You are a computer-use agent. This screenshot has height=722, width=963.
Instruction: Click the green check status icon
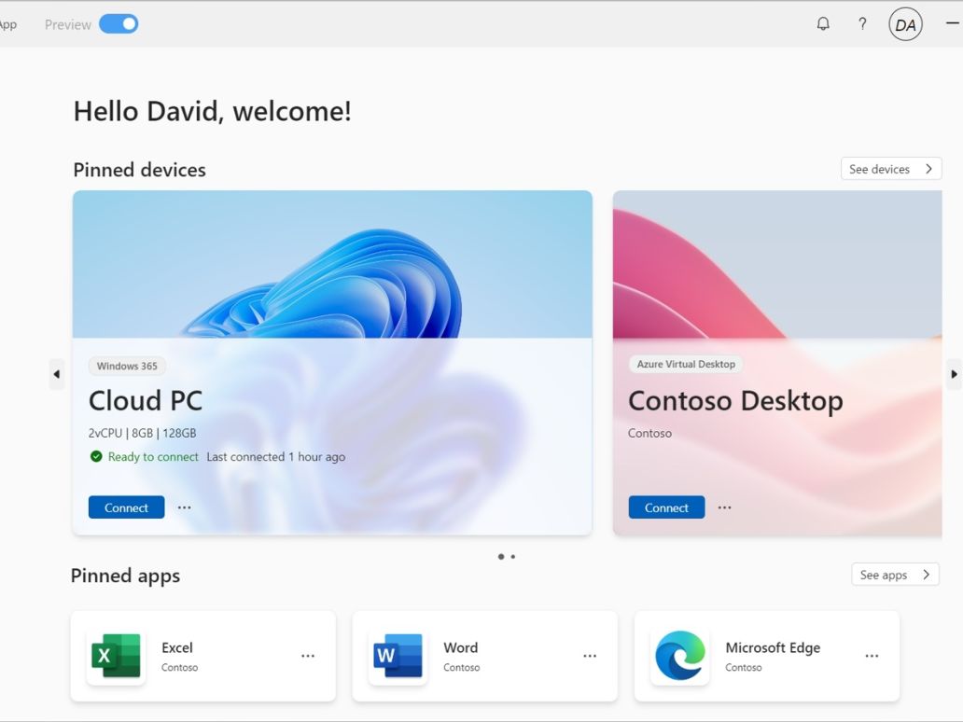96,456
